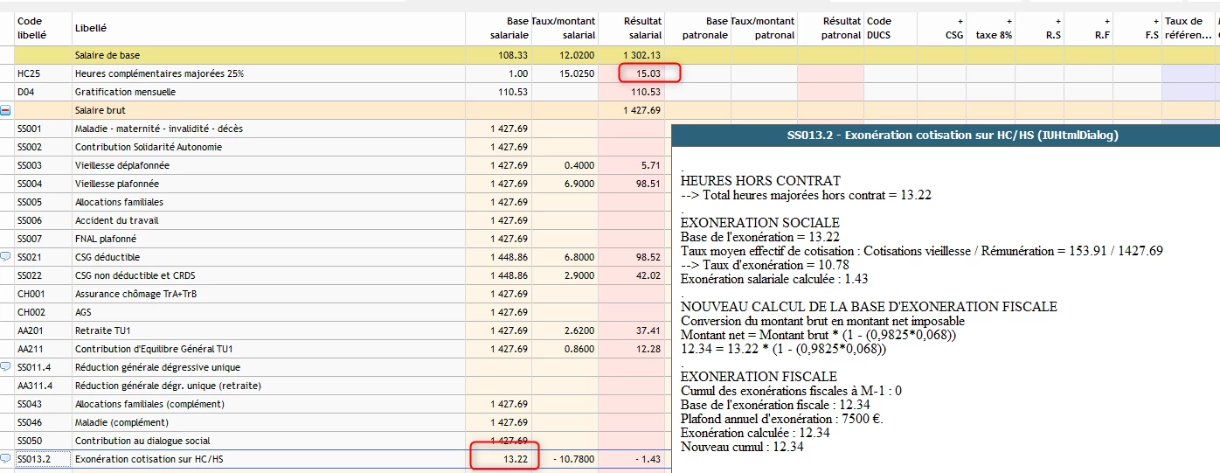Select the HC25 result cell 15.03
Image resolution: width=1220 pixels, height=473 pixels.
pyautogui.click(x=648, y=73)
